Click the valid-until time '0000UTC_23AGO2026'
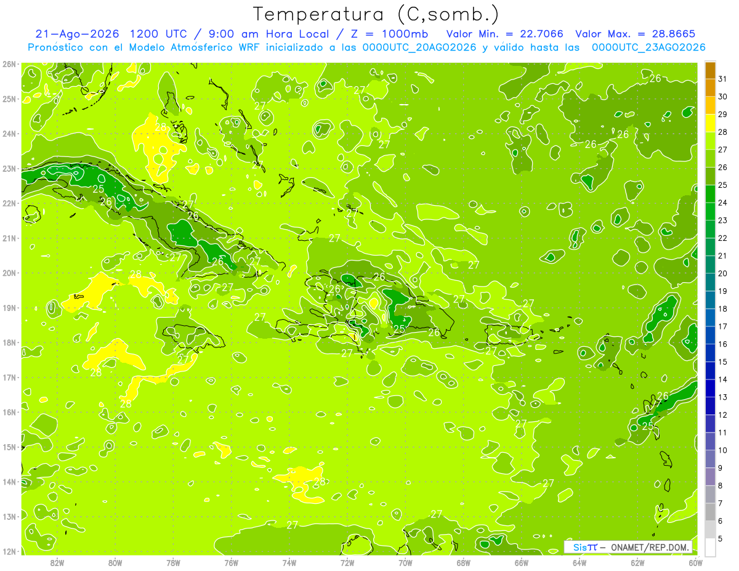This screenshot has width=739, height=571. point(648,47)
